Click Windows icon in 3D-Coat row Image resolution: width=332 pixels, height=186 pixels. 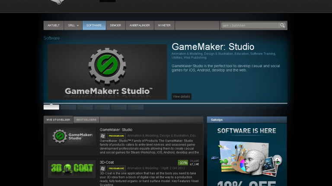click(103, 168)
